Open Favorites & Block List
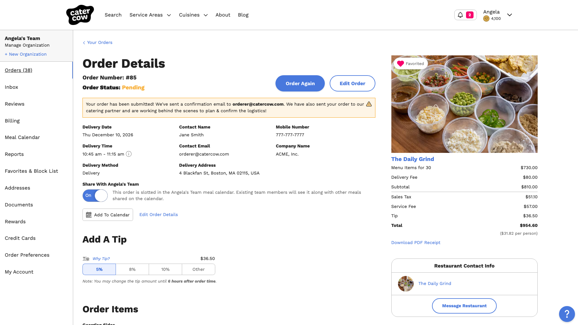 [x=31, y=171]
